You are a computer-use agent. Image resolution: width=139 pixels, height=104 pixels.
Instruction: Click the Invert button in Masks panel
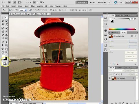pyautogui.click(x=131, y=61)
